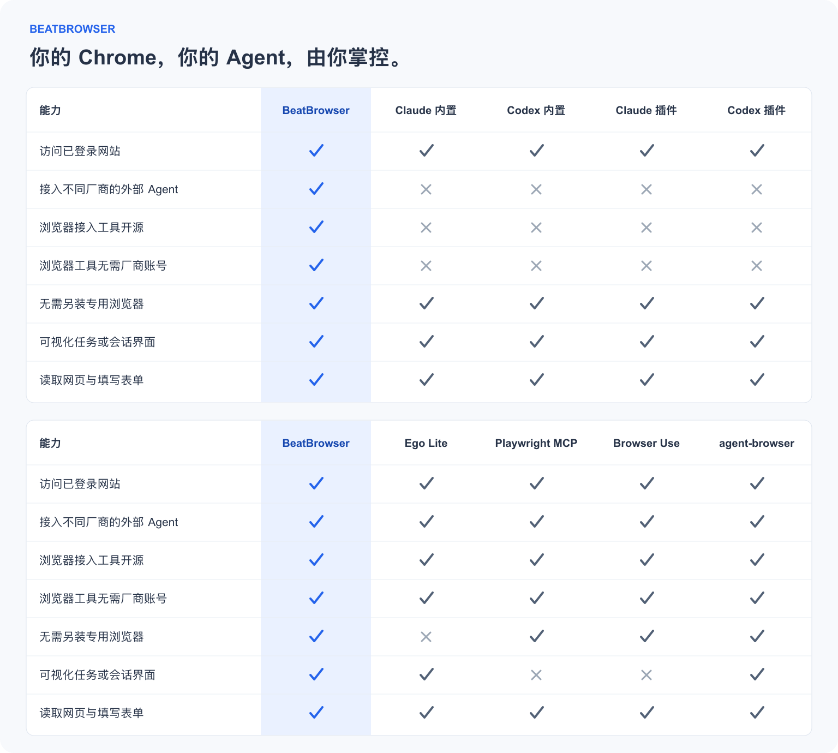Click 可视化任务或会话界面 label in top table
This screenshot has width=838, height=753.
click(x=98, y=342)
